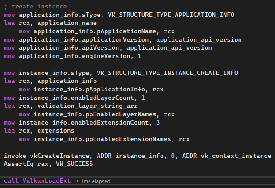Click VK_STRUCTURE_TYPE_APPLICATION_INFO constant
275x188 pixels.
(x=171, y=15)
